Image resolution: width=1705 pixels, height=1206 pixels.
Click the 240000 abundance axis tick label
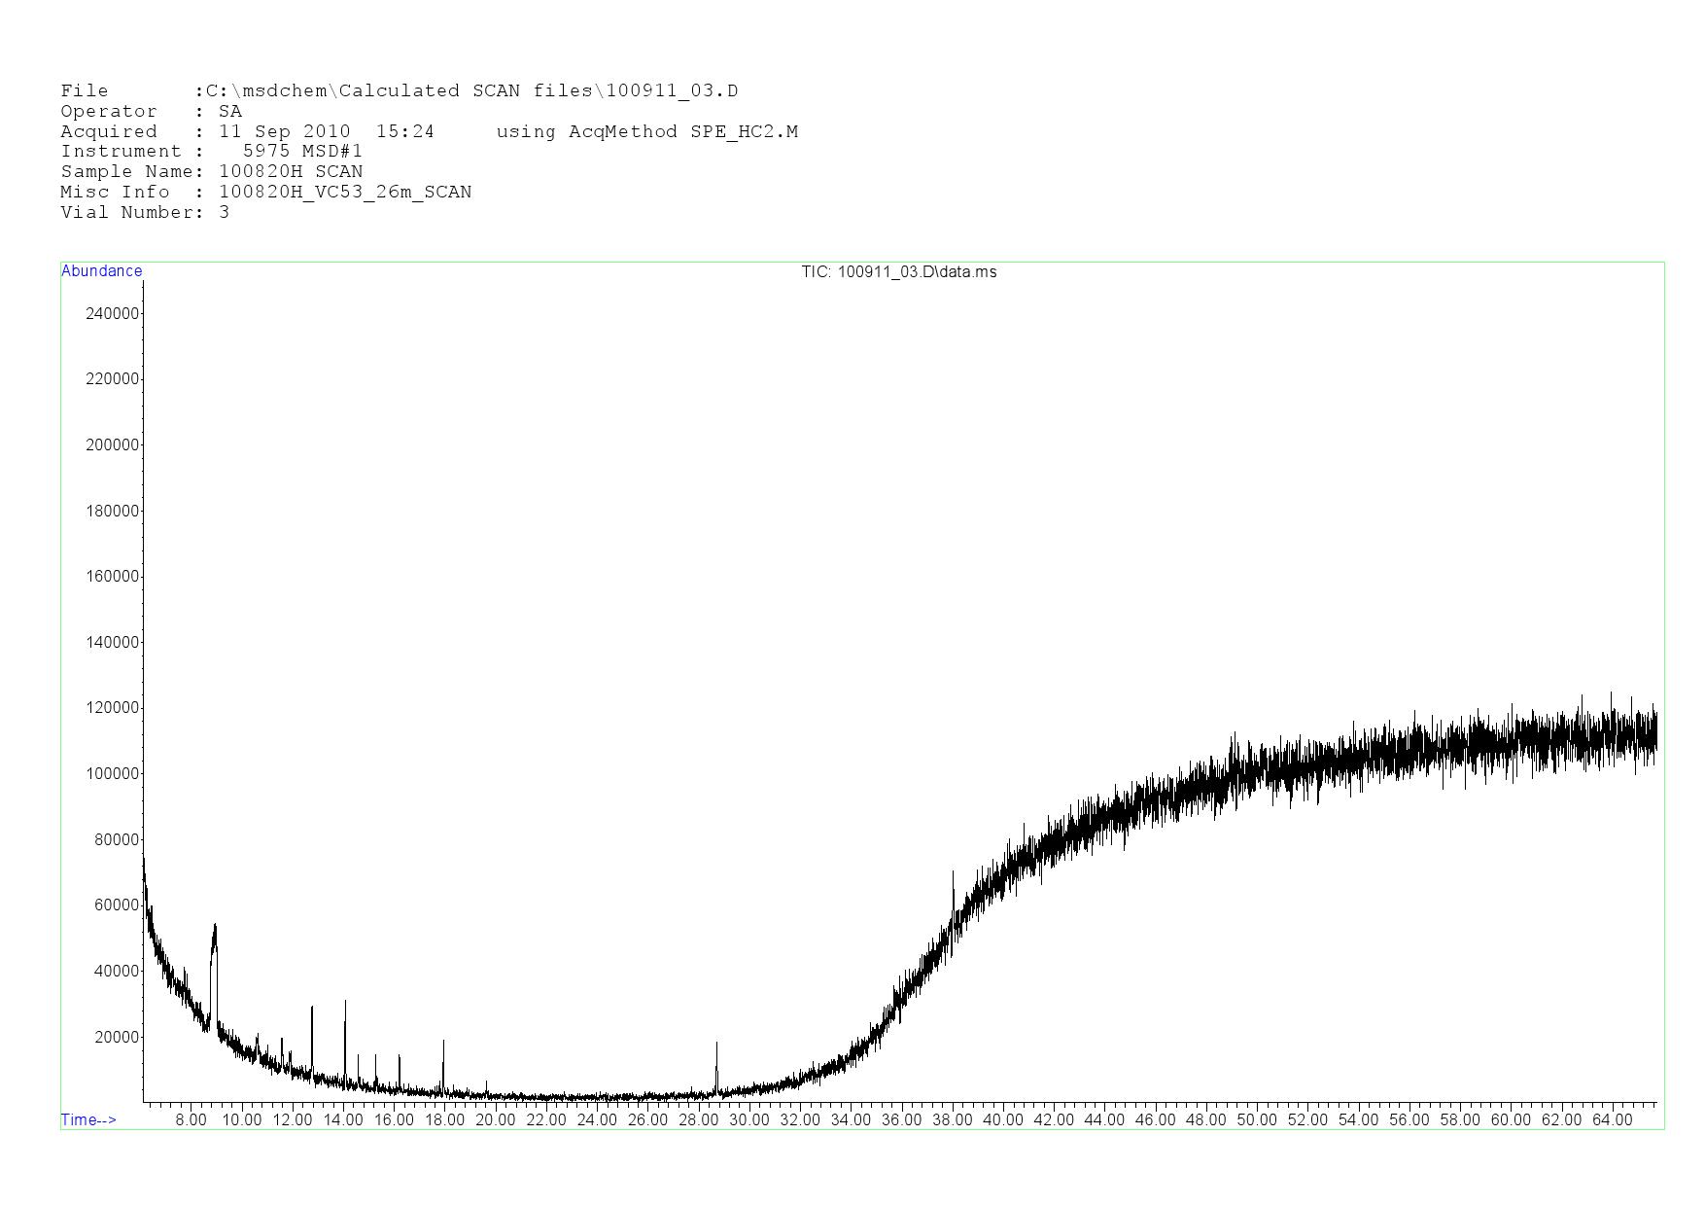(113, 313)
